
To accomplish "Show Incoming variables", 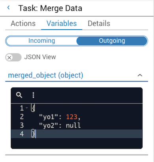I will pos(41,41).
